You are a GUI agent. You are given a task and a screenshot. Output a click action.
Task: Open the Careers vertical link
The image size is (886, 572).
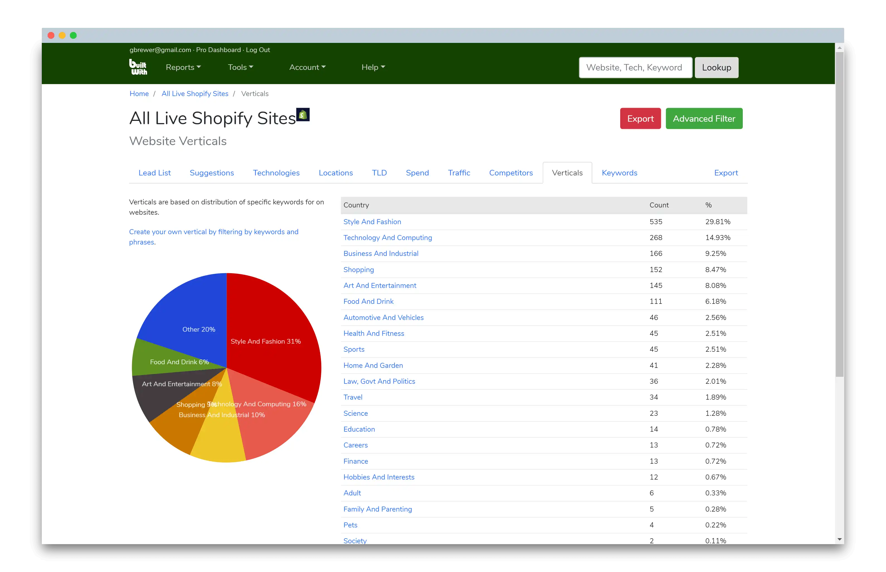coord(356,445)
